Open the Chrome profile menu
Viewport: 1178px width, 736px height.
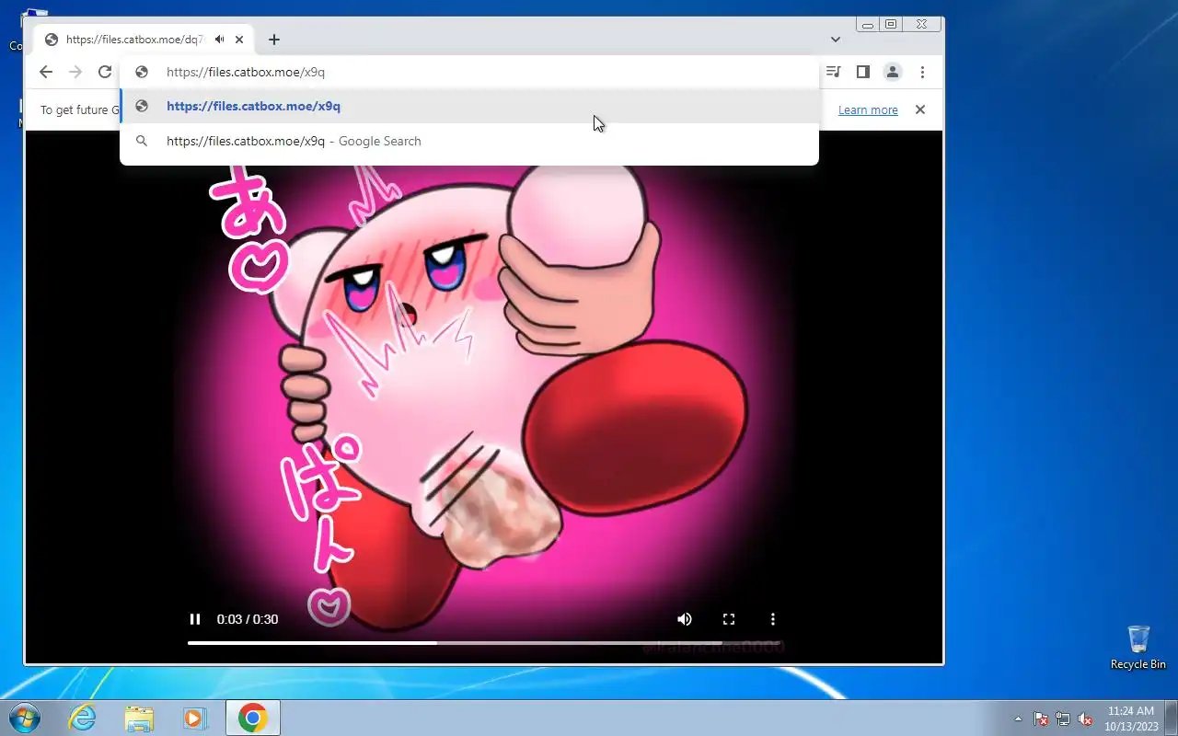(x=893, y=72)
